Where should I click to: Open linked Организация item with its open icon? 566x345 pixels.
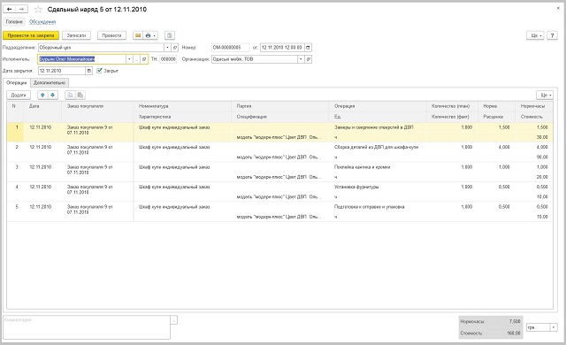[308, 59]
